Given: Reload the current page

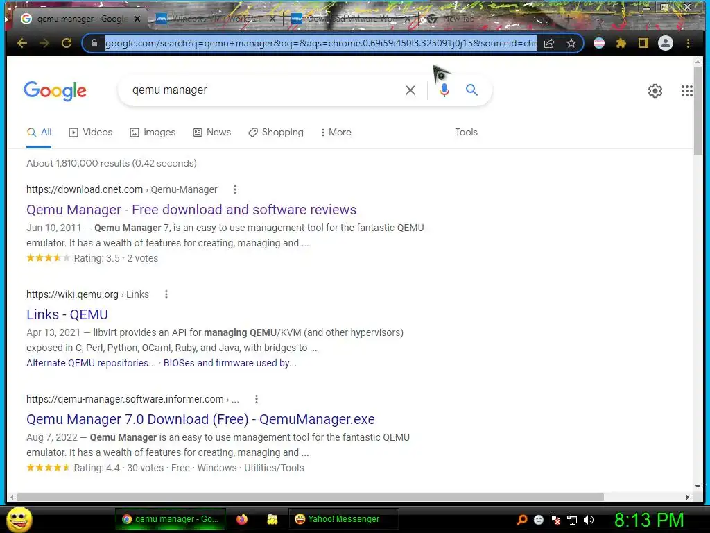Looking at the screenshot, I should [x=67, y=43].
